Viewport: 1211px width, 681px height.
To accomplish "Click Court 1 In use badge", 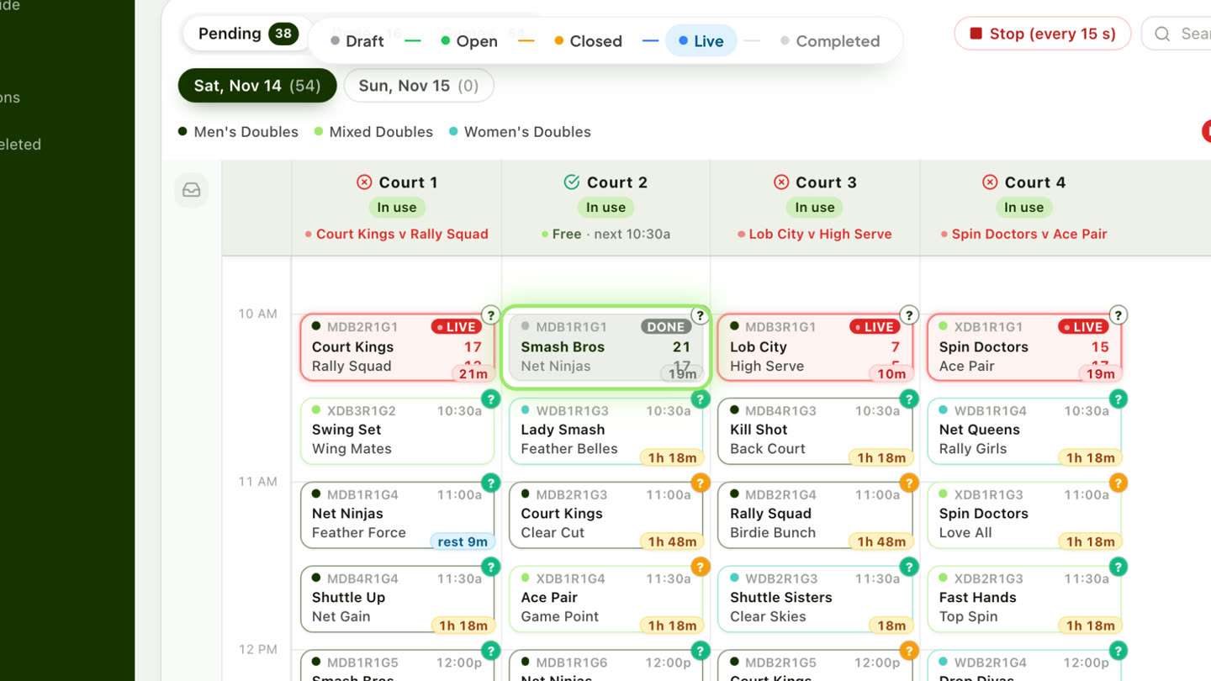I will [397, 208].
